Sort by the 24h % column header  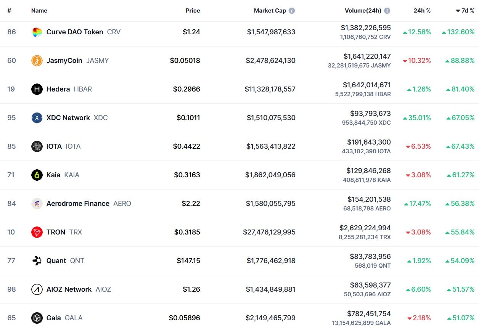422,11
